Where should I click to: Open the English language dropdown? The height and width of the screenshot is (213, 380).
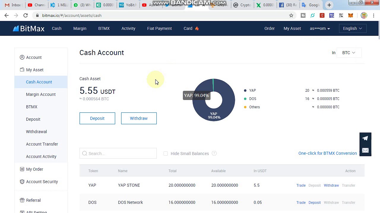click(x=353, y=28)
